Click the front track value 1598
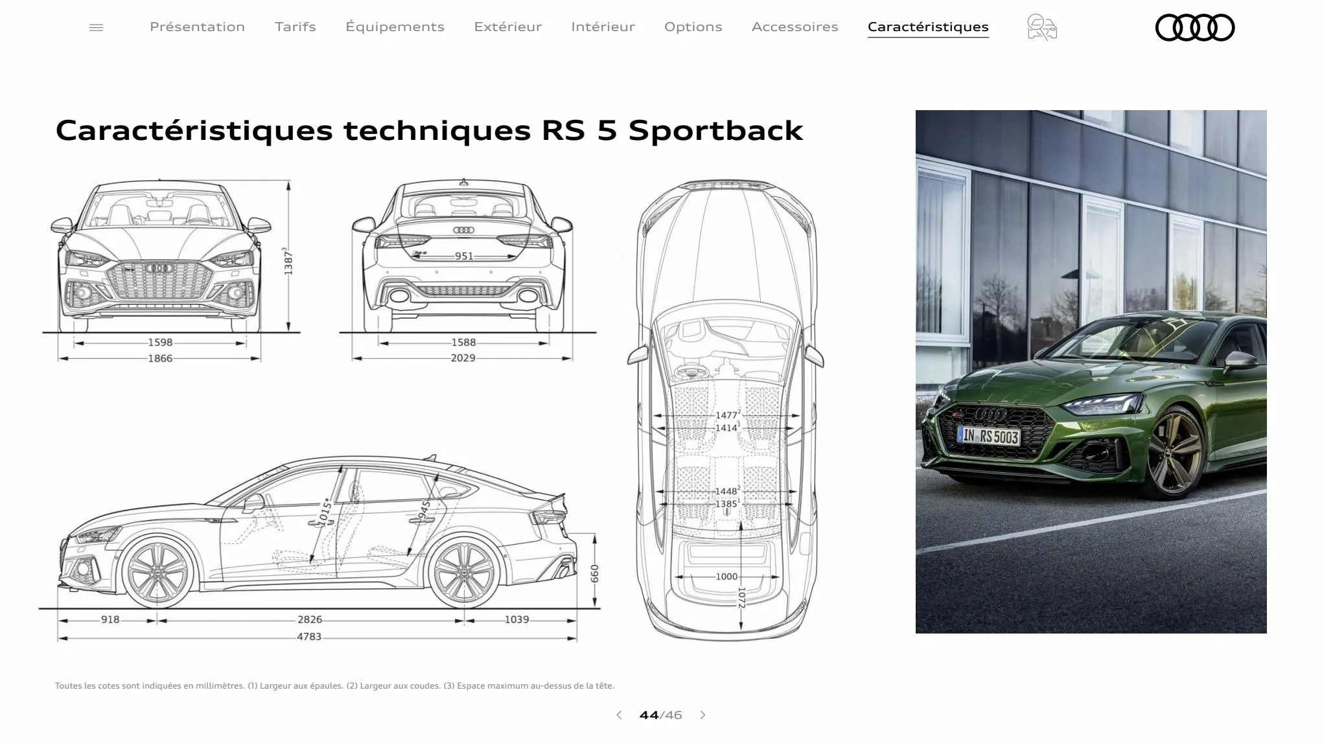This screenshot has width=1322, height=743. coord(160,343)
